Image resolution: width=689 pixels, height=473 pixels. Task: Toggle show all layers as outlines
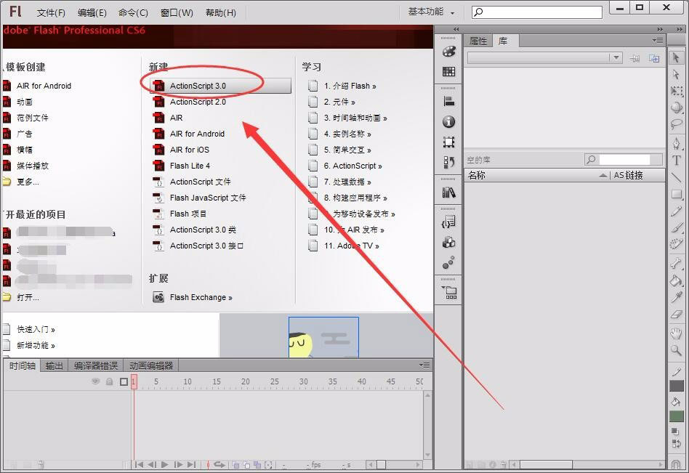tap(124, 381)
